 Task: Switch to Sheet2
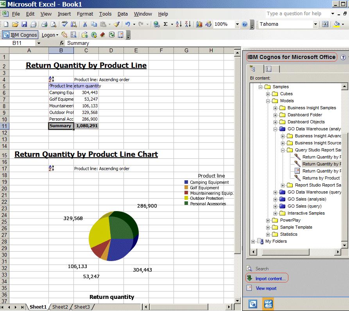click(60, 307)
